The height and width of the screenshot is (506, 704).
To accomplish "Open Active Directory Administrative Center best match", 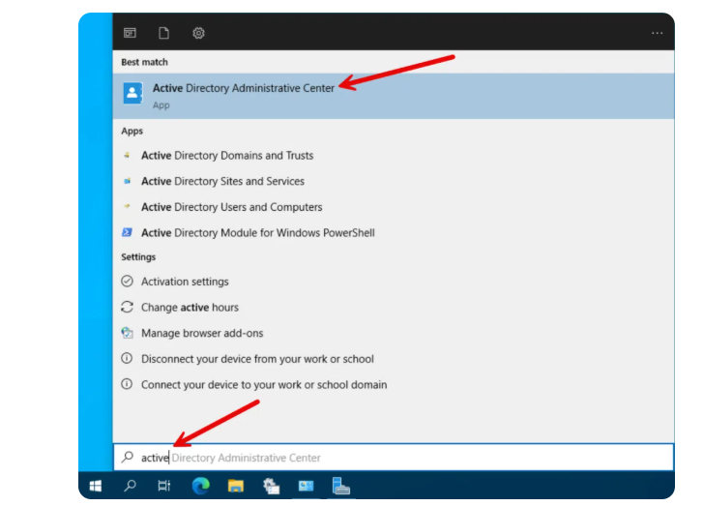I will pos(243,89).
